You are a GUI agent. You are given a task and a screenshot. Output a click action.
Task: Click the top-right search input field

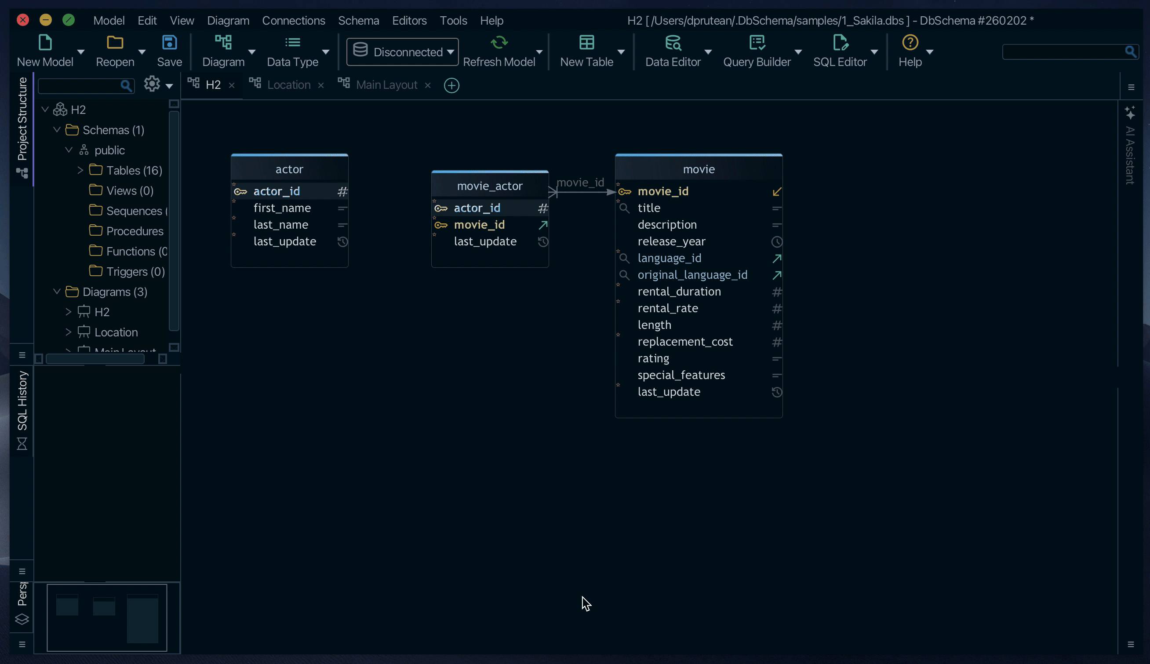tap(1063, 52)
